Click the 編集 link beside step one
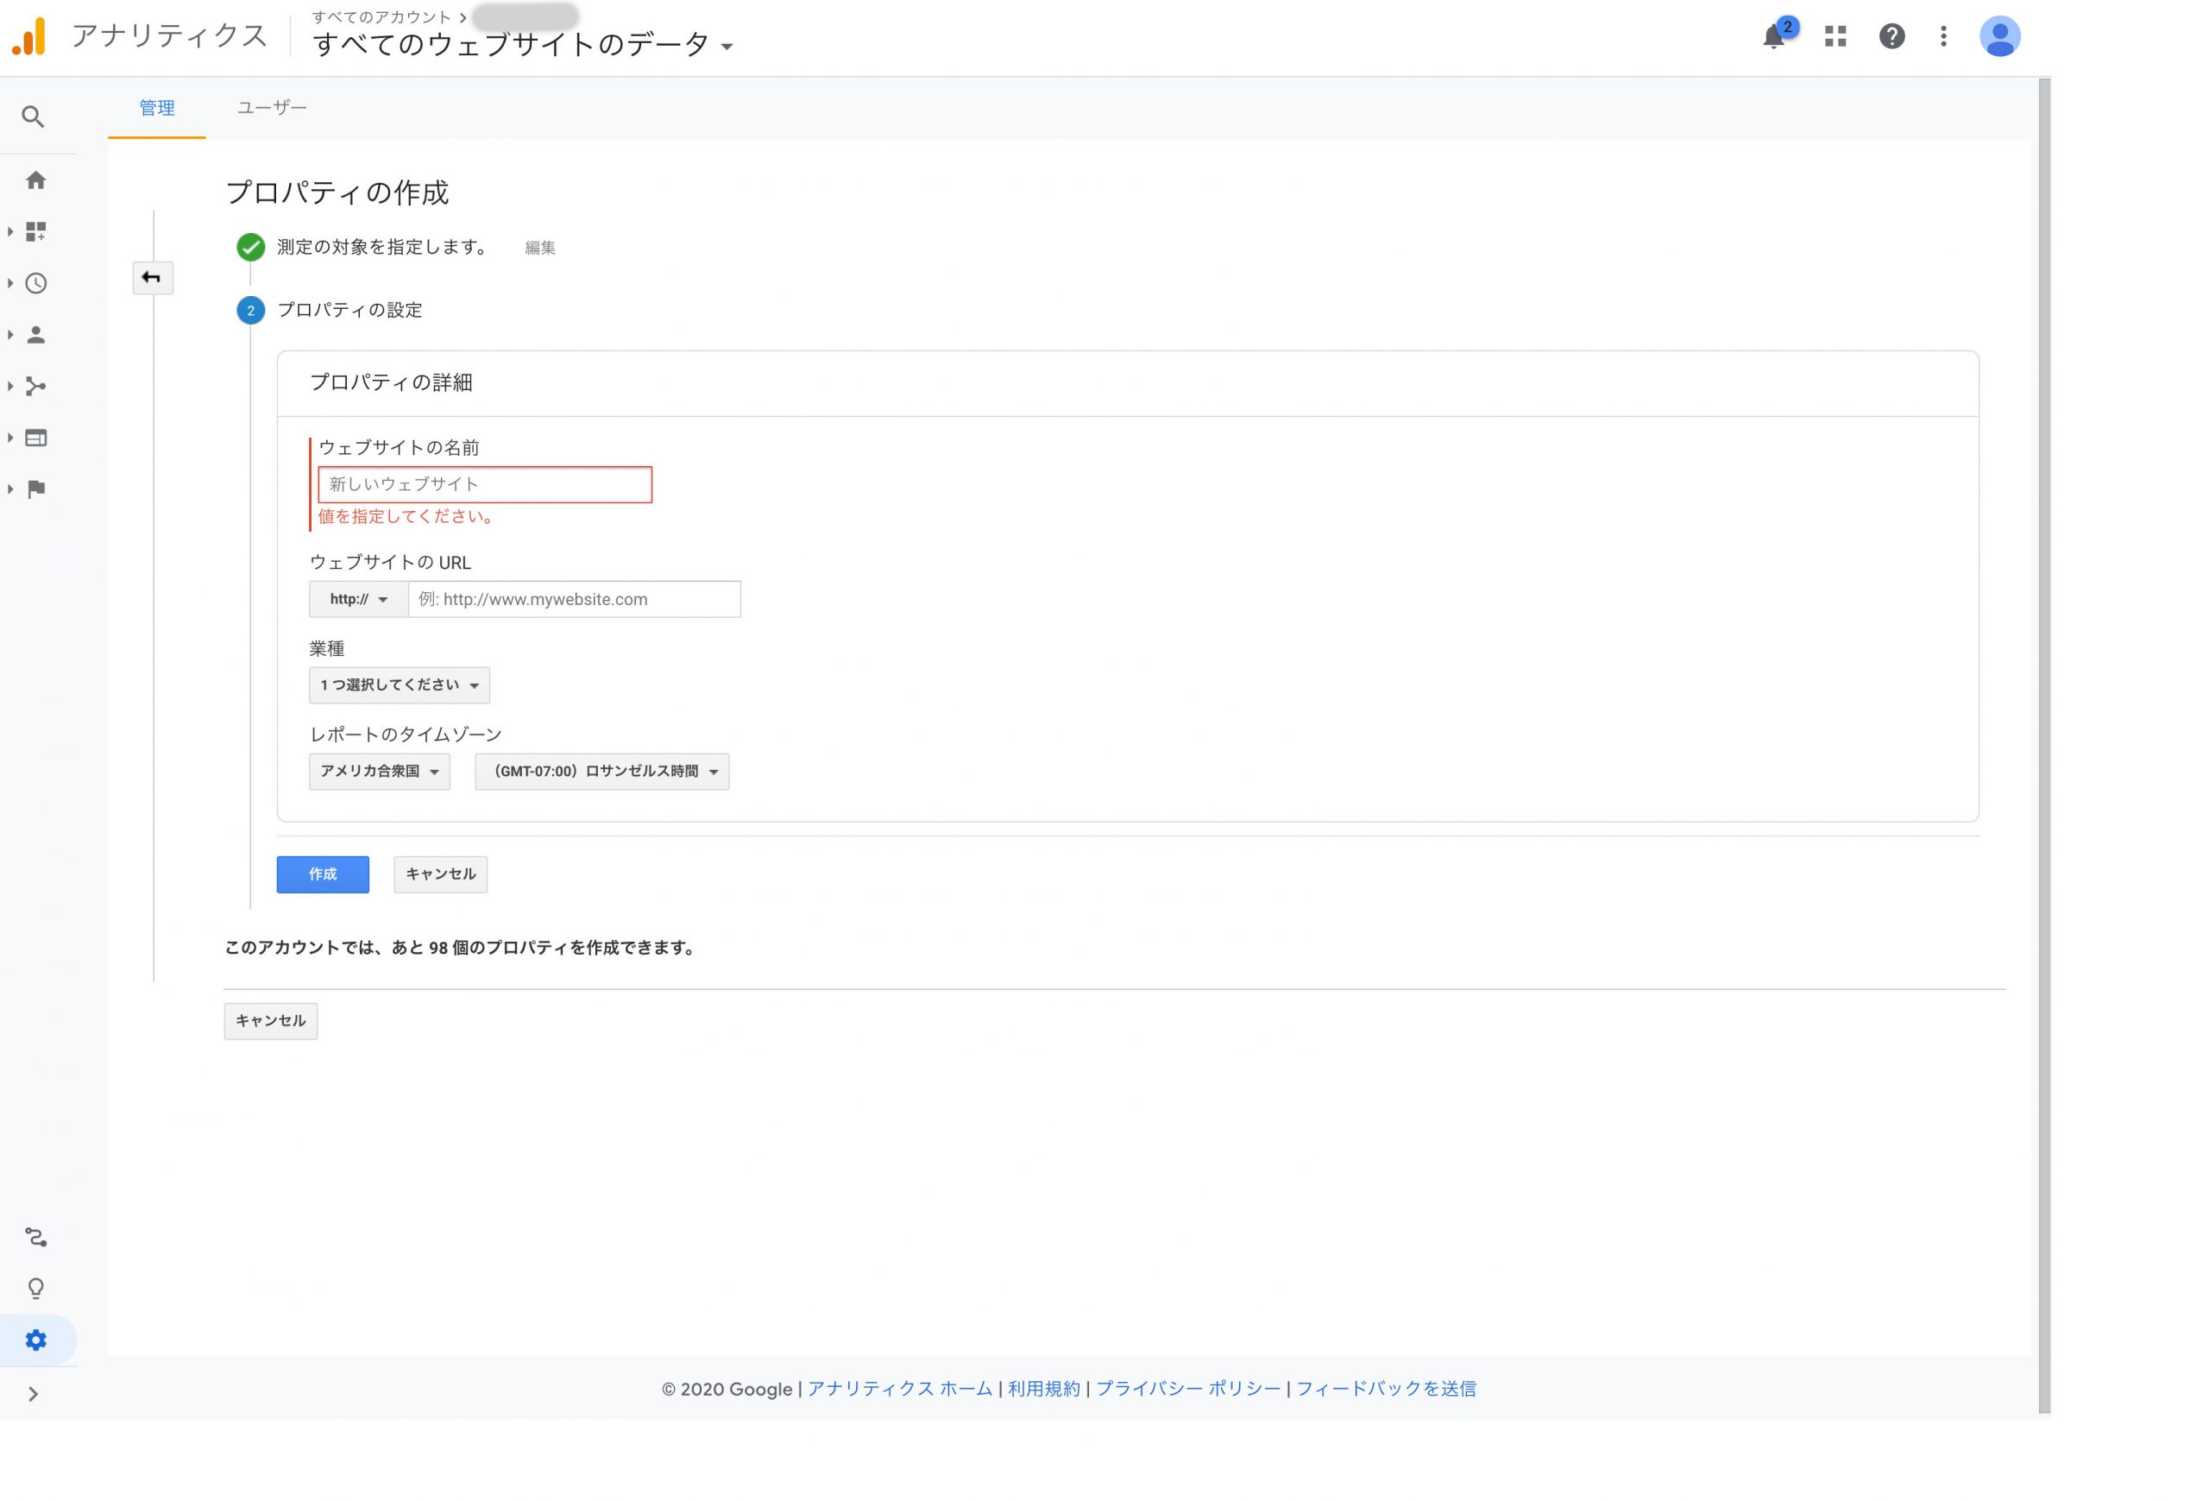Viewport: 2209px width, 1501px height. [x=540, y=248]
